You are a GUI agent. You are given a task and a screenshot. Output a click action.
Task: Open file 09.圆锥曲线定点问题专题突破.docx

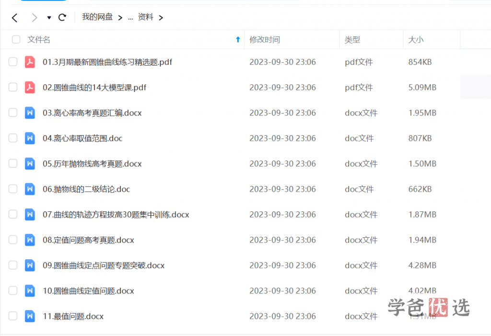pos(104,266)
